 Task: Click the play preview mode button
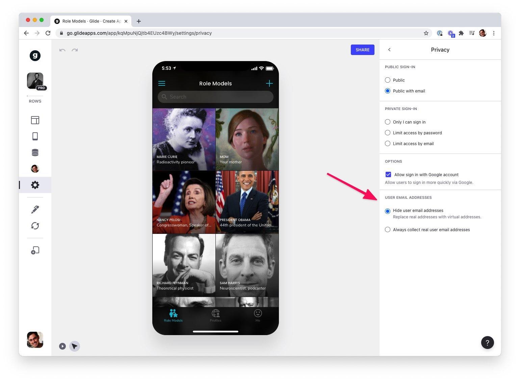[62, 346]
